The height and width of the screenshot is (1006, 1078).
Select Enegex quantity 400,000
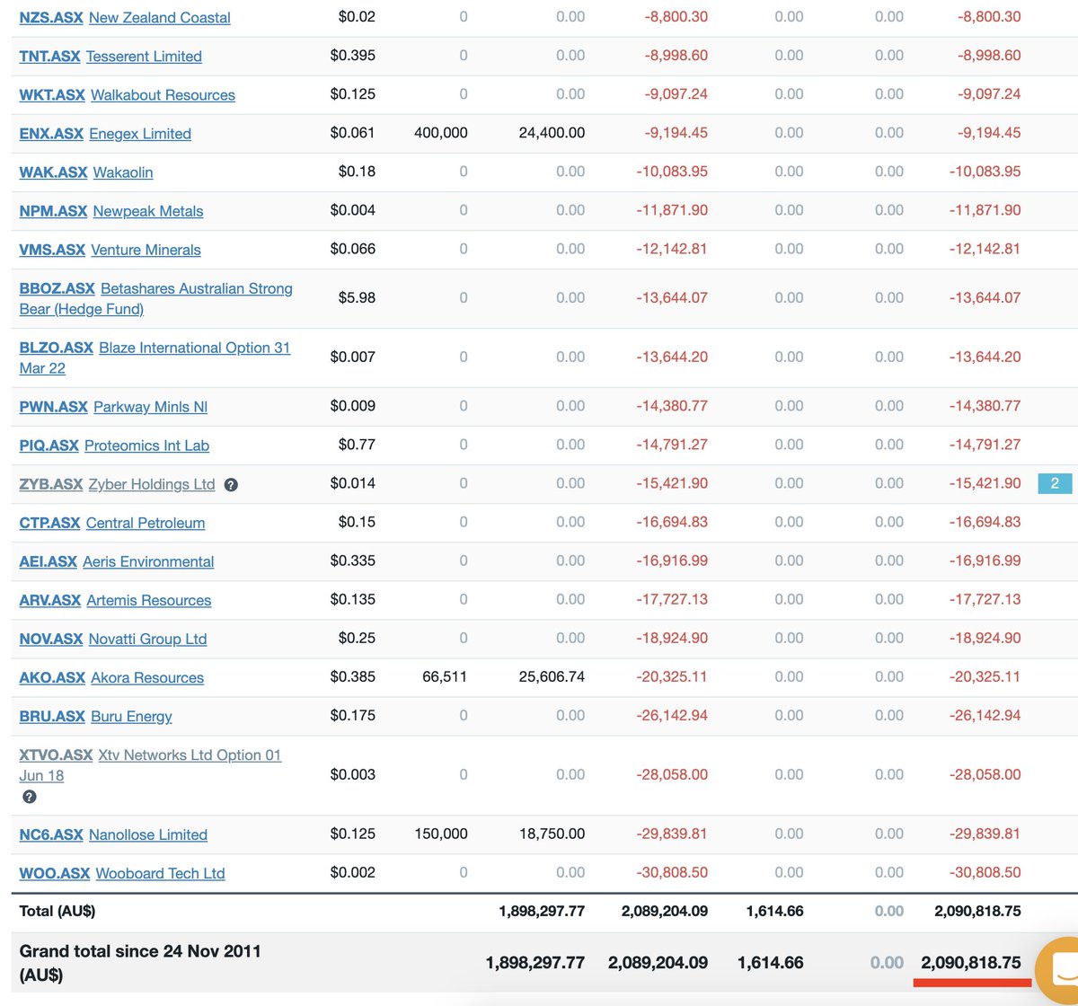click(x=441, y=132)
